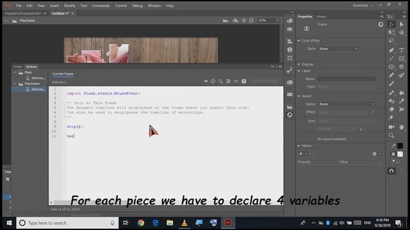Viewport: 410px width, 230px height.
Task: Open the Essentials workspace dropdown
Action: click(363, 6)
